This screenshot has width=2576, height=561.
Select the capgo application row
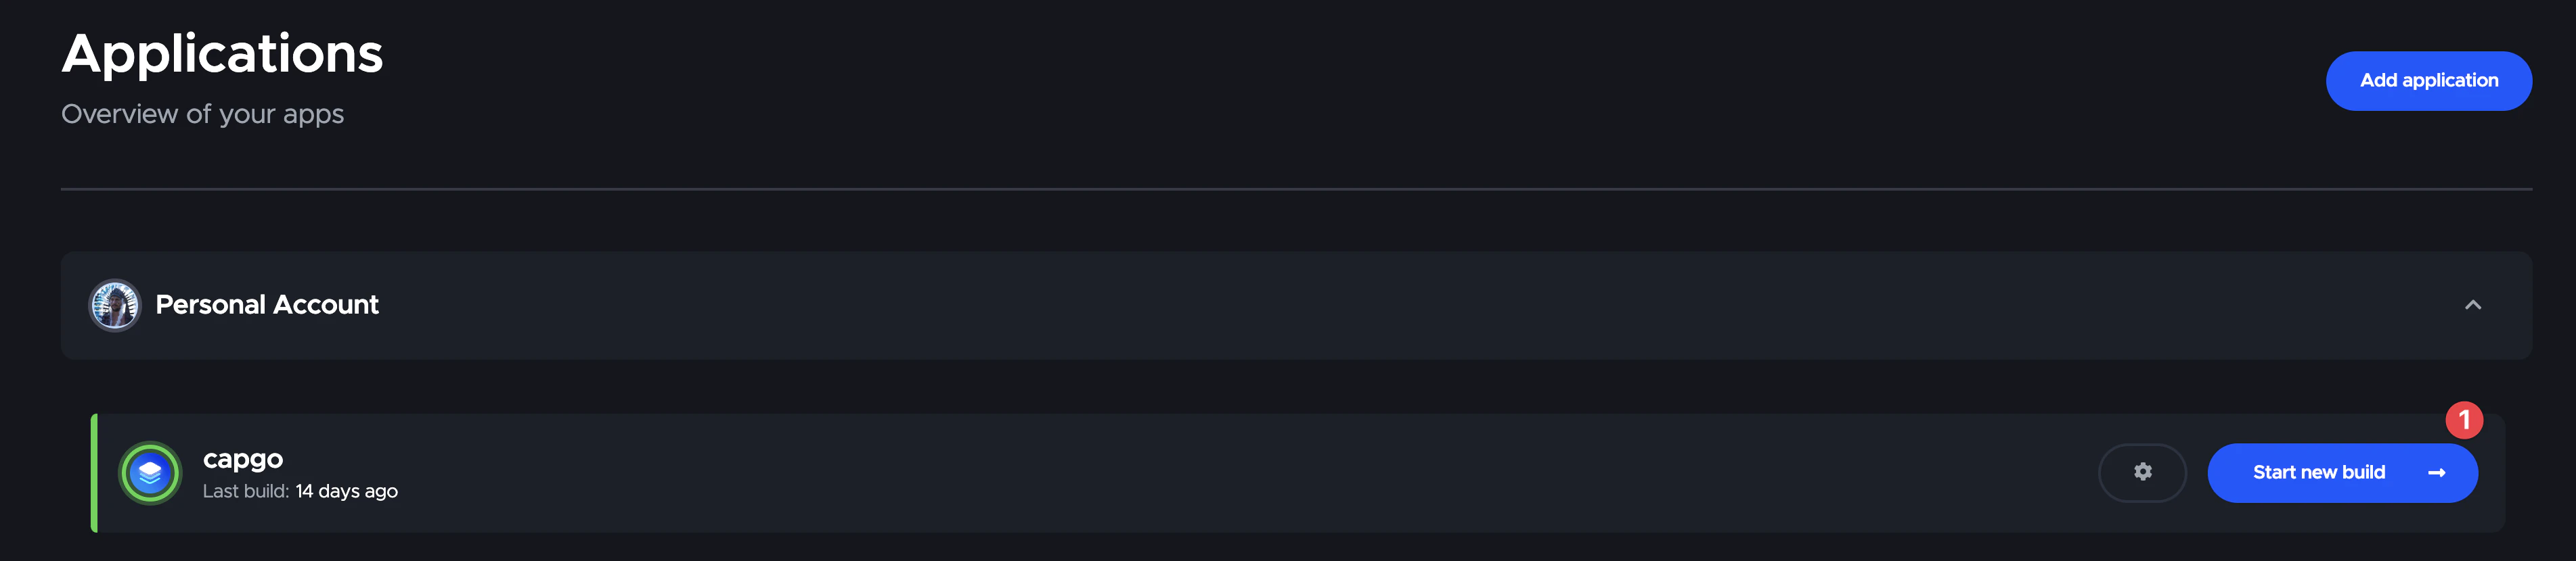point(1200,473)
